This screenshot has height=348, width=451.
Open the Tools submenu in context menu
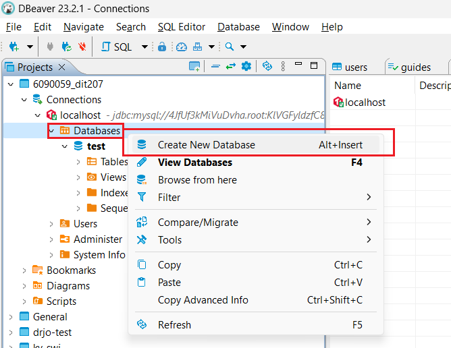click(x=256, y=240)
